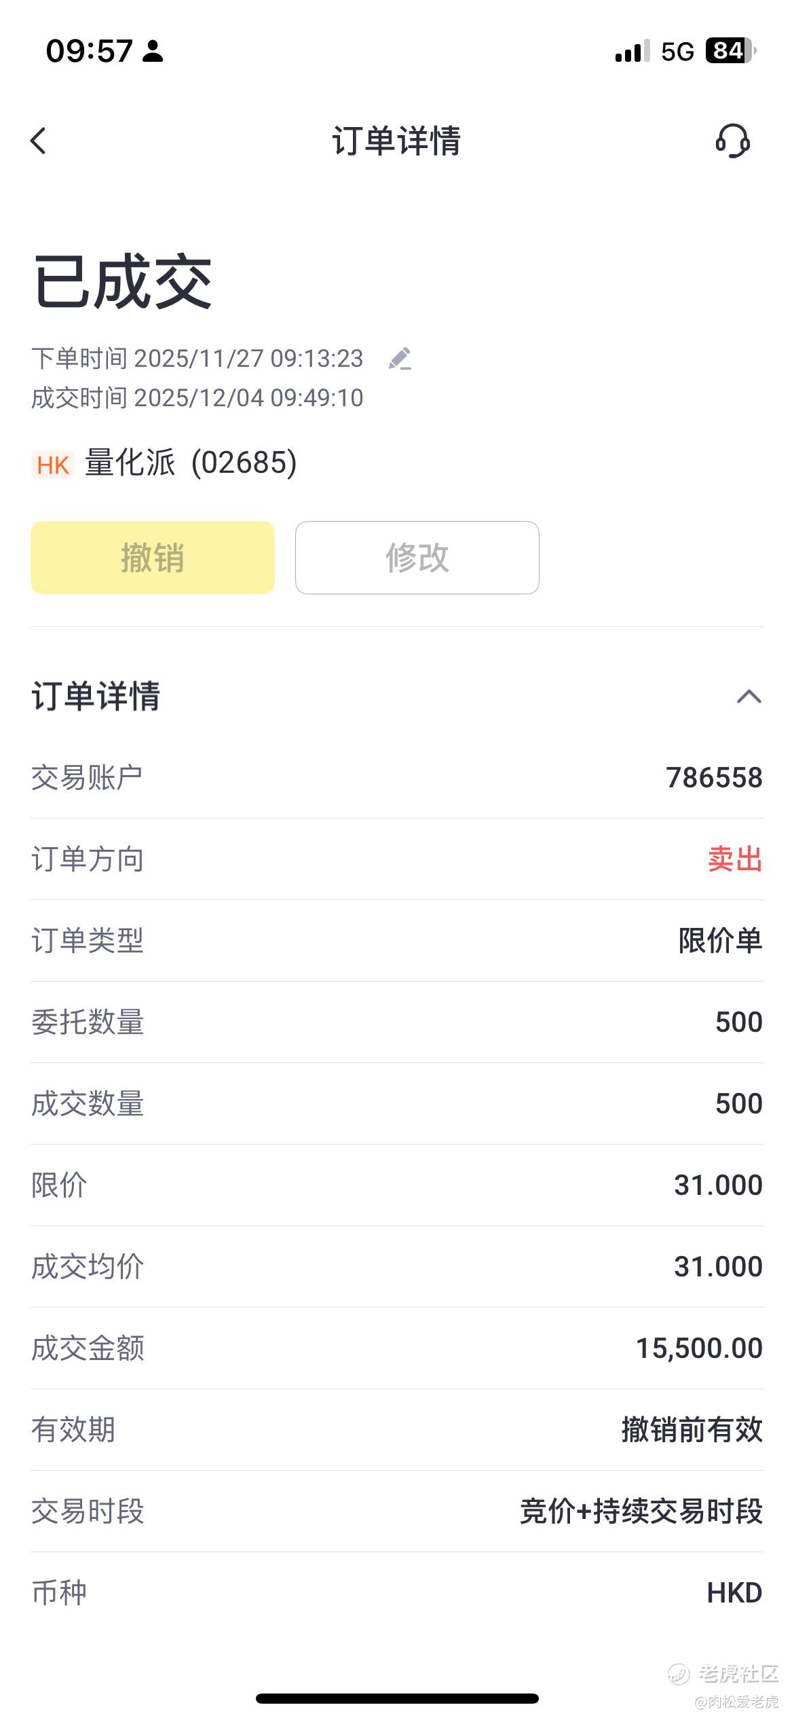Tap the 竞价+持续交易时段 session value
Screen dimensions: 794x1720
click(x=641, y=1511)
